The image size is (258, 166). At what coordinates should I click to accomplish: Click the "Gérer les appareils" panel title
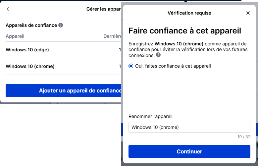pyautogui.click(x=103, y=9)
